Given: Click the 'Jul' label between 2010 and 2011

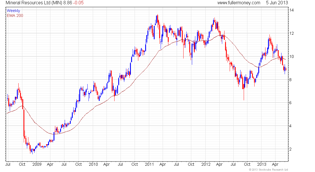Looking at the screenshot, I should [120, 164].
